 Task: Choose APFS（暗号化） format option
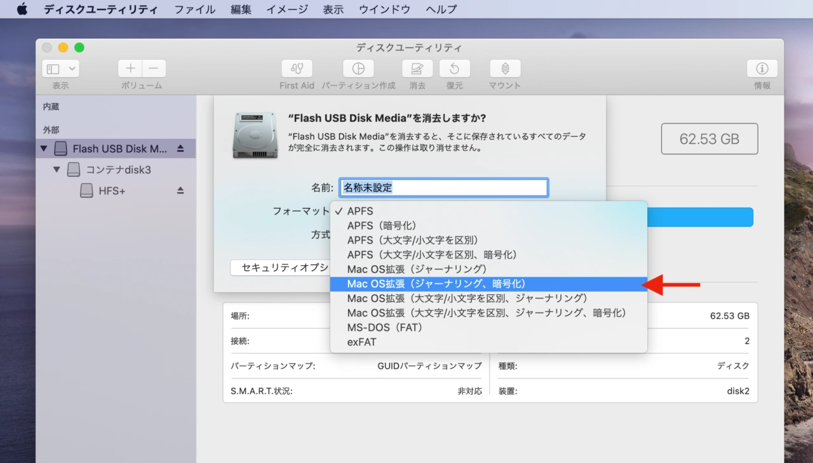pyautogui.click(x=488, y=225)
